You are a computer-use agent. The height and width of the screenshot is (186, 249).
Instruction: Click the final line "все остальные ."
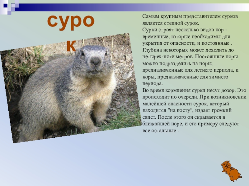pos(161,131)
